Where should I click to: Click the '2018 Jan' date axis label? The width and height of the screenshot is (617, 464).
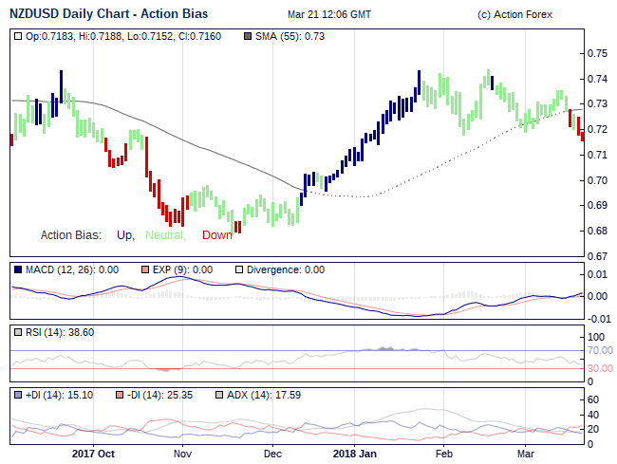click(x=355, y=454)
